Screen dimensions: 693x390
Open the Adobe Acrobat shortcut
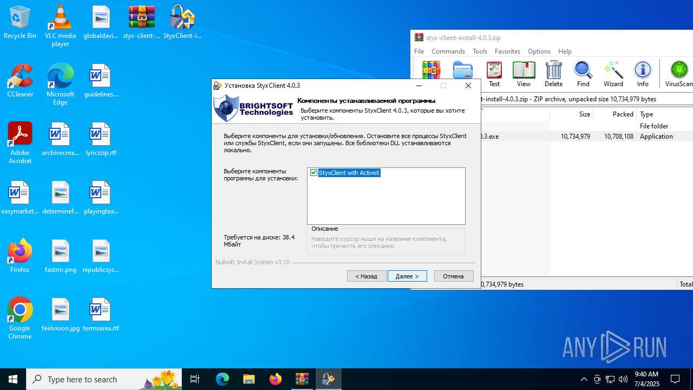pos(20,143)
